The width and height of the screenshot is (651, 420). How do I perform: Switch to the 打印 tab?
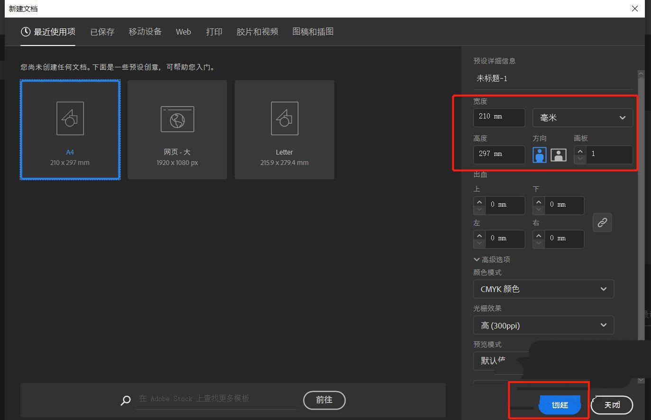pyautogui.click(x=214, y=31)
